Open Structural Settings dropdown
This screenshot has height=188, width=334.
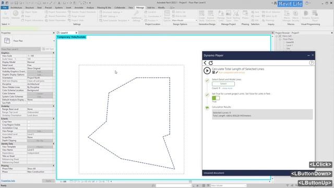tap(111, 12)
